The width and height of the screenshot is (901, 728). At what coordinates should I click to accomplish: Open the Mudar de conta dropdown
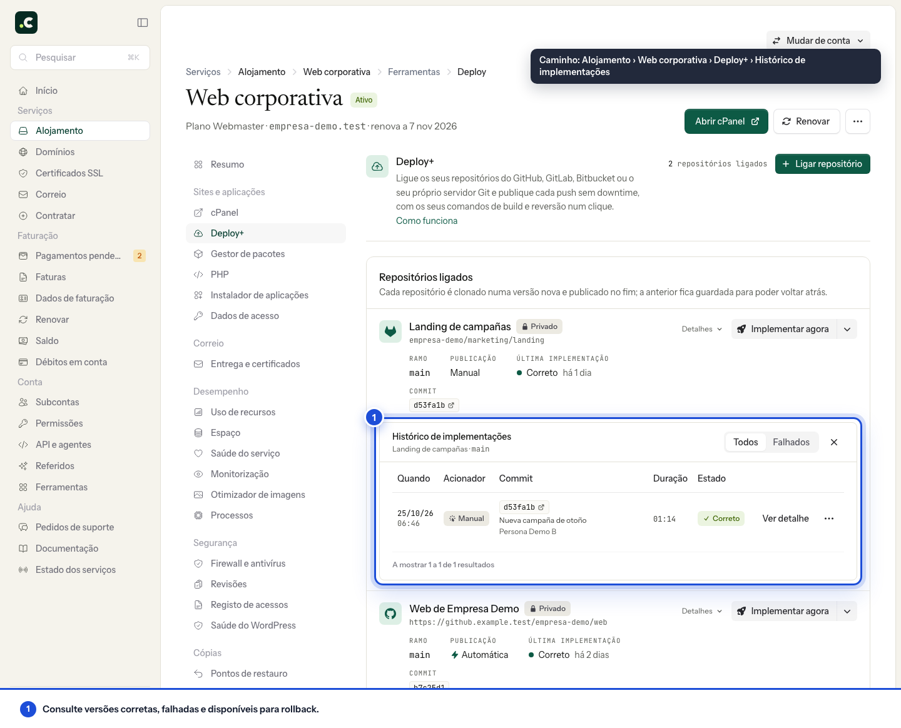(x=818, y=41)
